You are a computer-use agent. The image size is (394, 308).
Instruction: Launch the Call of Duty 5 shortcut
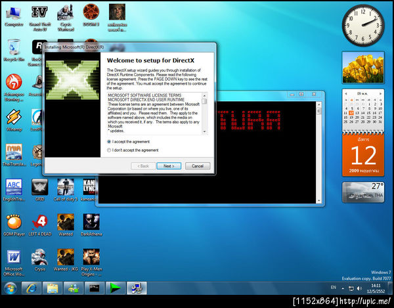click(x=66, y=190)
